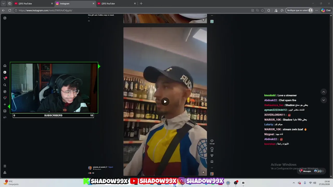Open the Workspaces tab actions icon
This screenshot has height=187, width=333.
point(10,4)
